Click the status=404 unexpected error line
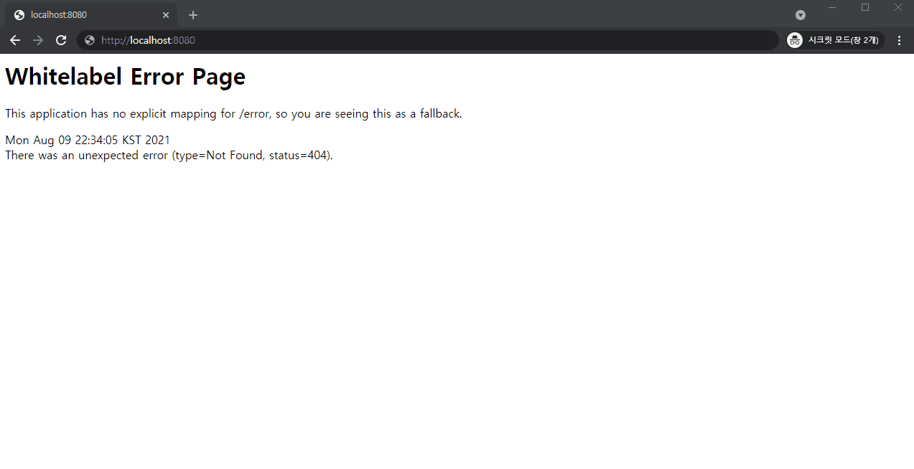This screenshot has width=914, height=469. click(169, 155)
